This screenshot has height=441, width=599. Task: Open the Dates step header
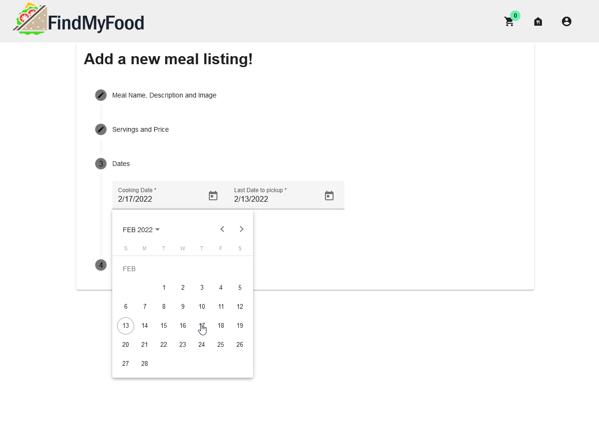point(121,164)
